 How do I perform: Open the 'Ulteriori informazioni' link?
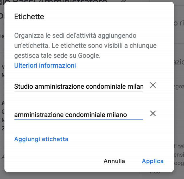pyautogui.click(x=45, y=65)
